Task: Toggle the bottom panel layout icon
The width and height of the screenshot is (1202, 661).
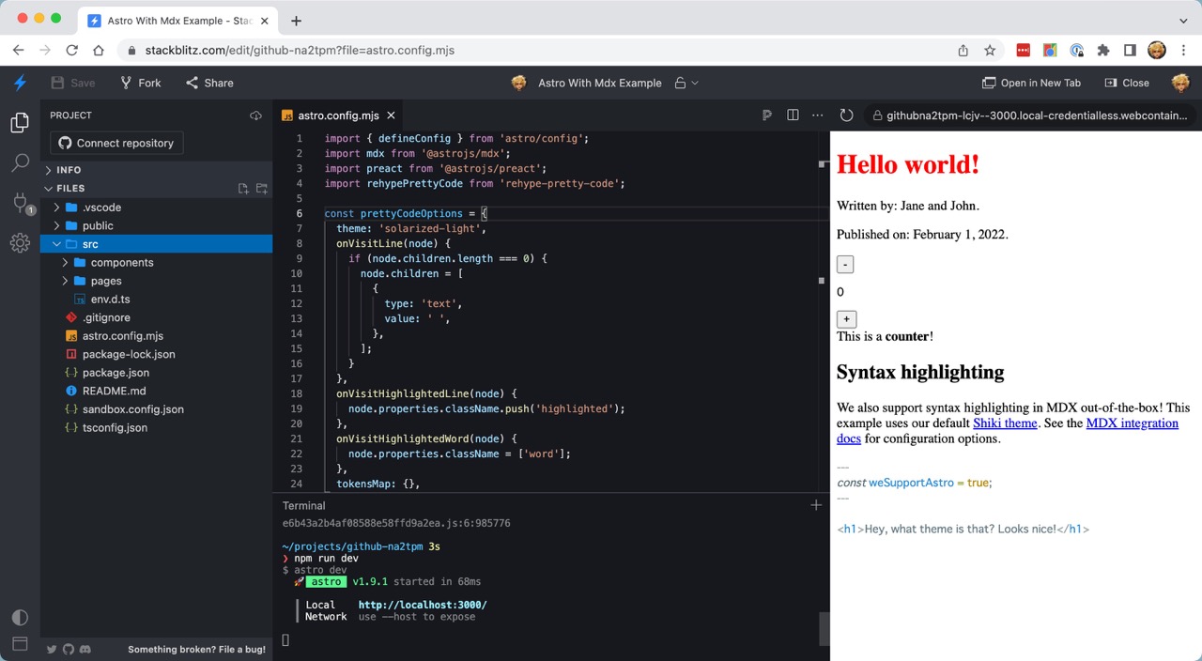Action: tap(20, 644)
